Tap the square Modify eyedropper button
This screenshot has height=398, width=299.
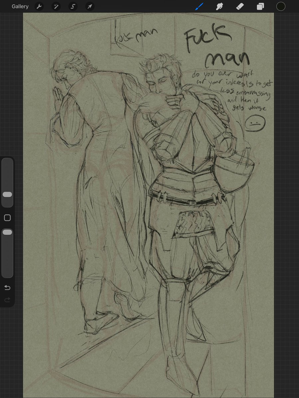(7, 218)
